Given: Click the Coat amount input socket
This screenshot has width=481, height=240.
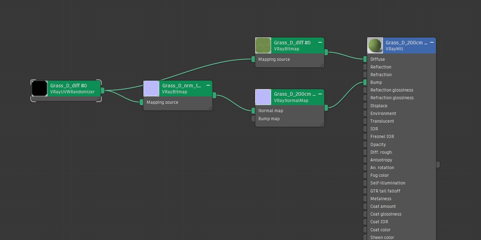Looking at the screenshot, I should [365, 206].
